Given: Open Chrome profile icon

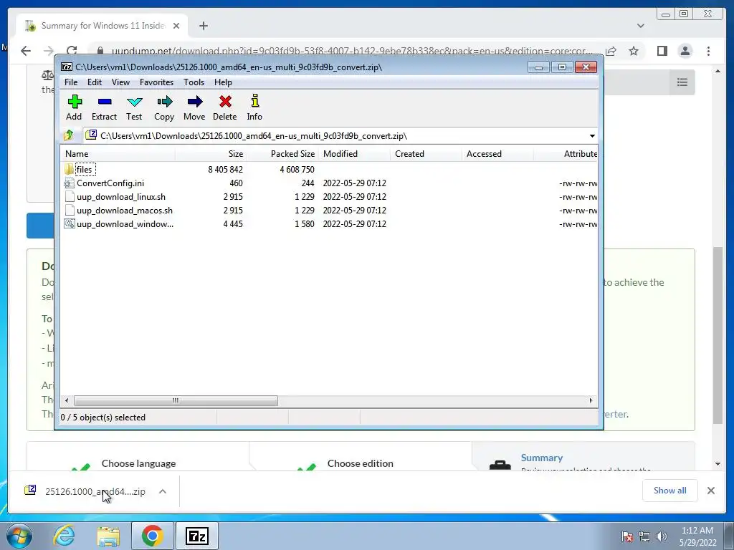Looking at the screenshot, I should 685,51.
